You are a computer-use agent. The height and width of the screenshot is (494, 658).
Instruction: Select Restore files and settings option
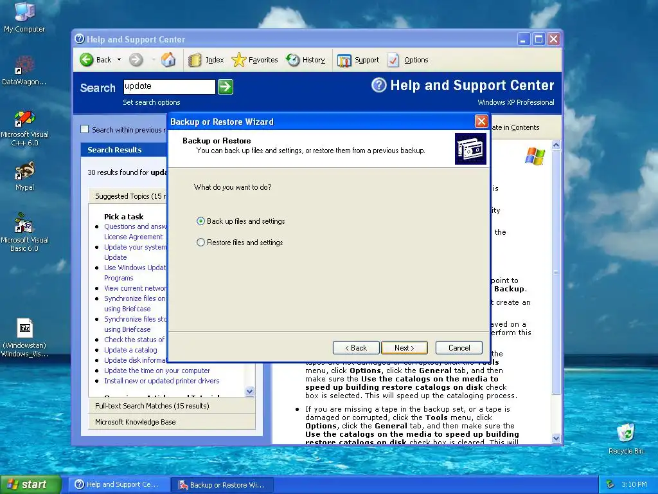240,242
